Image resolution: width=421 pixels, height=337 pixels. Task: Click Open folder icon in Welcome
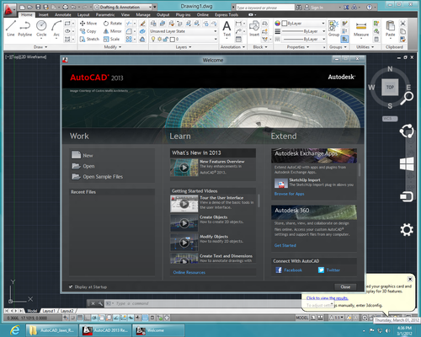[x=76, y=166]
